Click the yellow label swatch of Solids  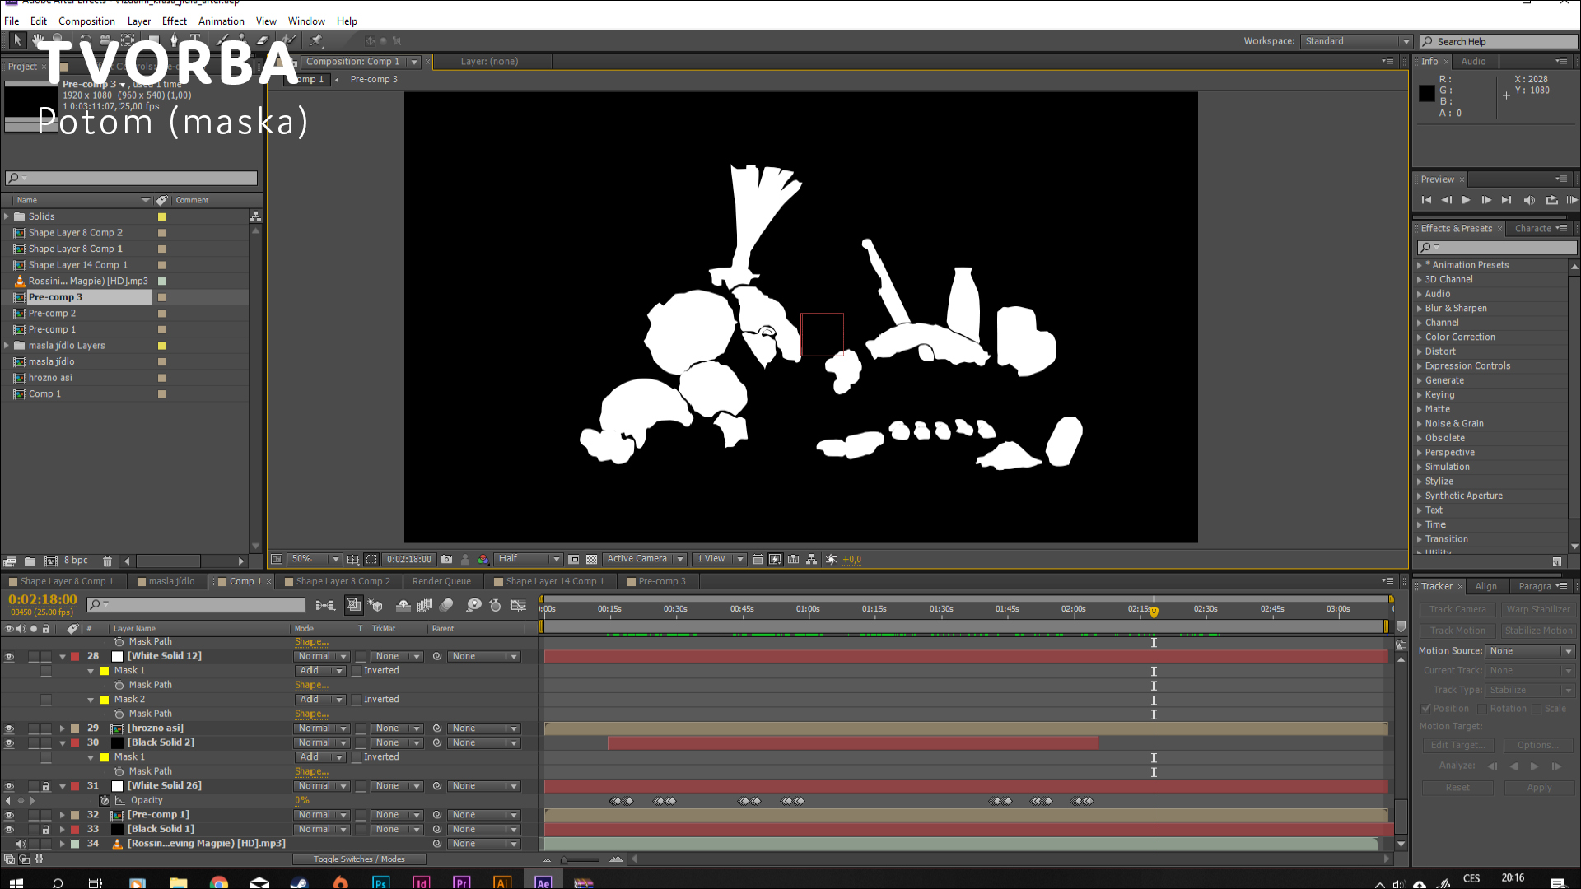[161, 216]
